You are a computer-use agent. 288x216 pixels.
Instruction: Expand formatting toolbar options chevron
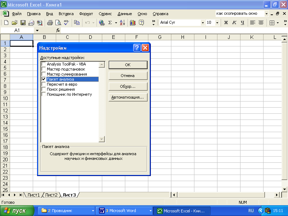pyautogui.click(x=285, y=23)
